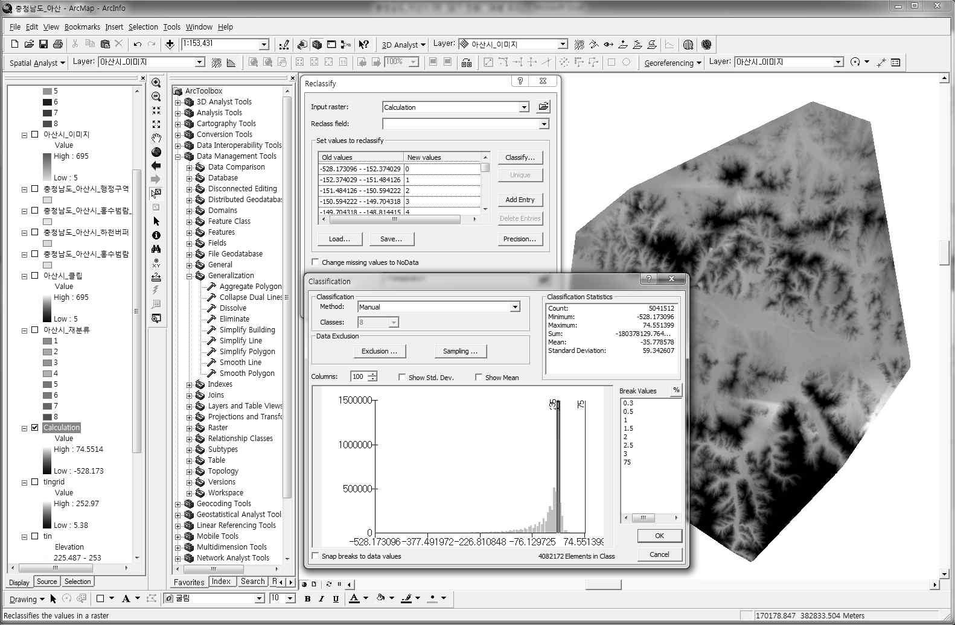Switch to the Source tab
The width and height of the screenshot is (955, 625).
[46, 582]
